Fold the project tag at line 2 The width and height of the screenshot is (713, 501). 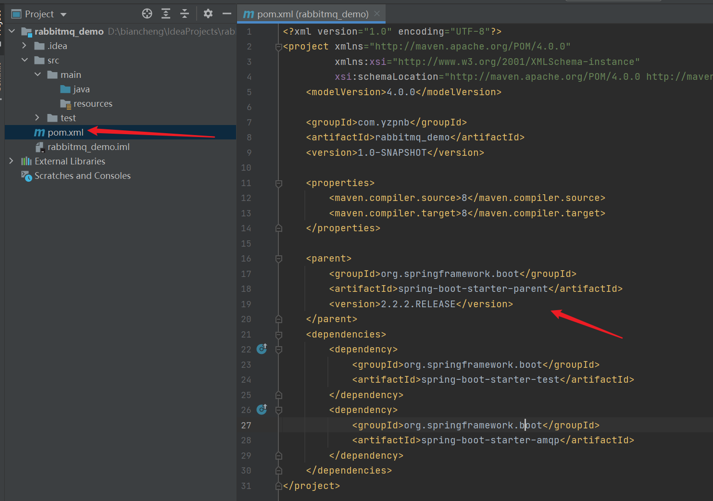pos(278,47)
